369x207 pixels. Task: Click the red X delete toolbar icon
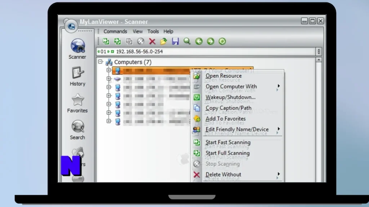(152, 41)
